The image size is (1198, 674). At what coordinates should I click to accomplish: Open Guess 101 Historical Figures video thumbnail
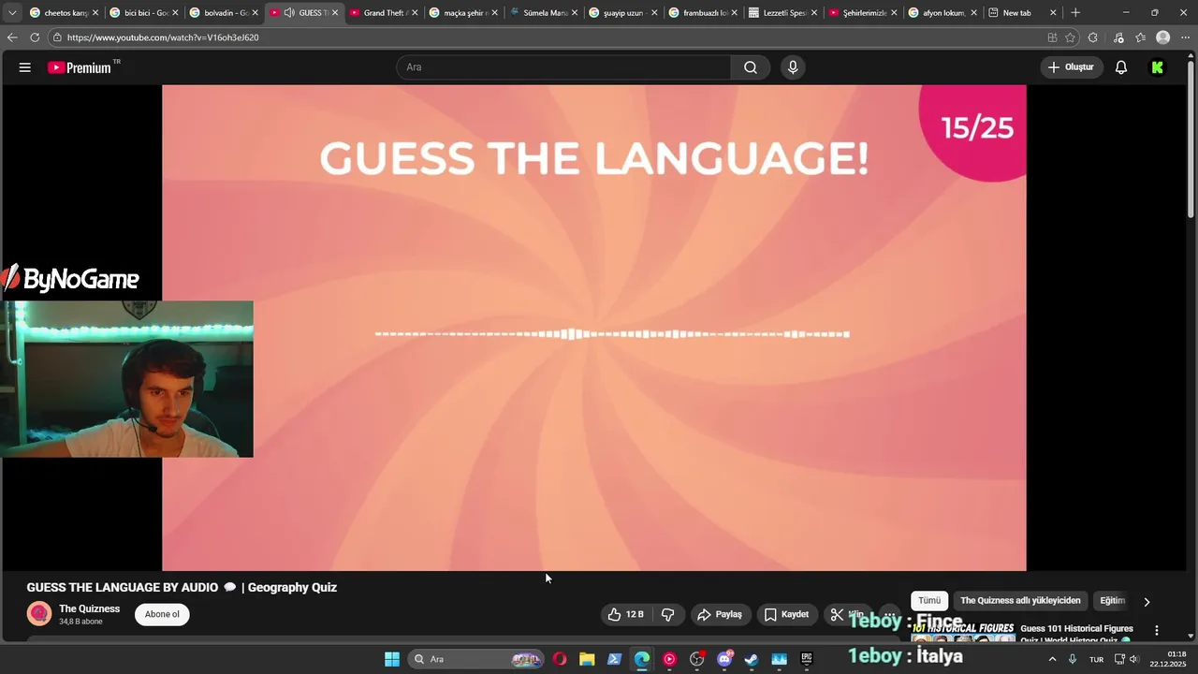pos(963,634)
